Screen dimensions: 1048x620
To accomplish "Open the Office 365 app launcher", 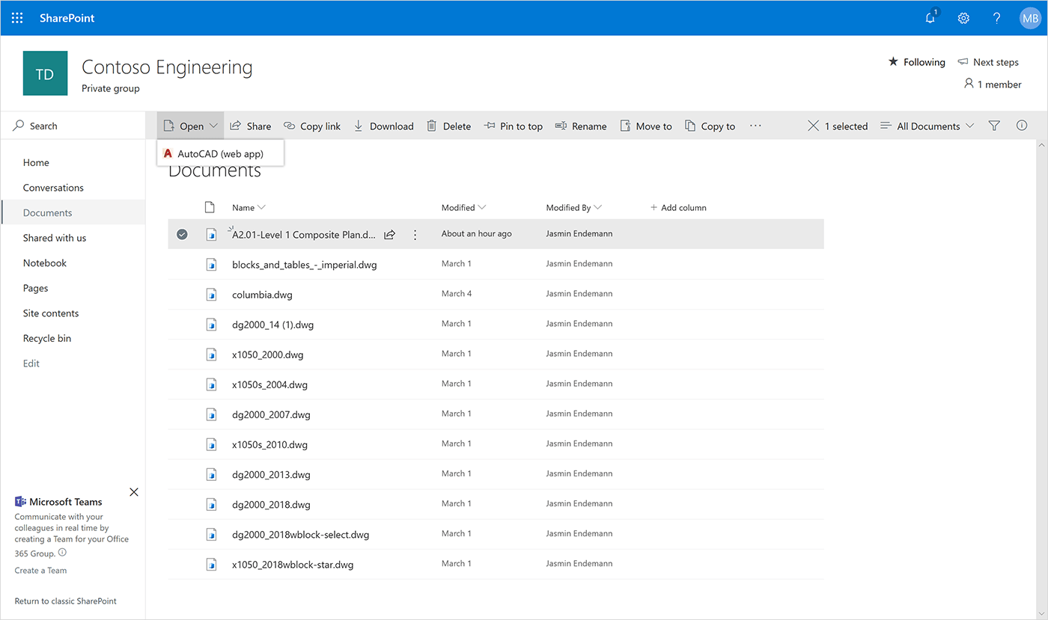I will (x=16, y=17).
